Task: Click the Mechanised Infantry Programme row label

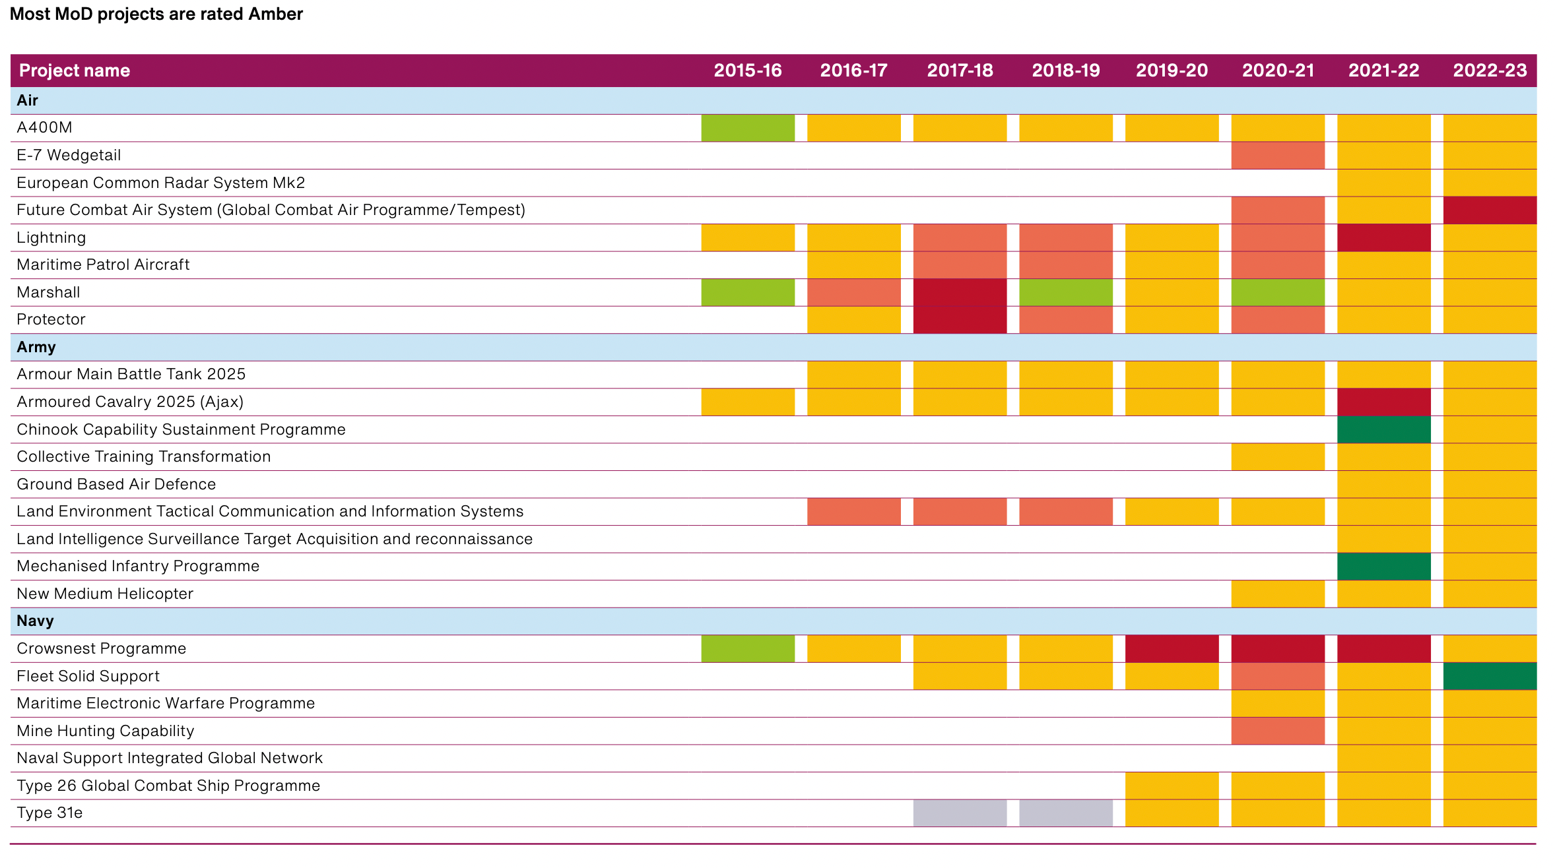Action: tap(138, 566)
